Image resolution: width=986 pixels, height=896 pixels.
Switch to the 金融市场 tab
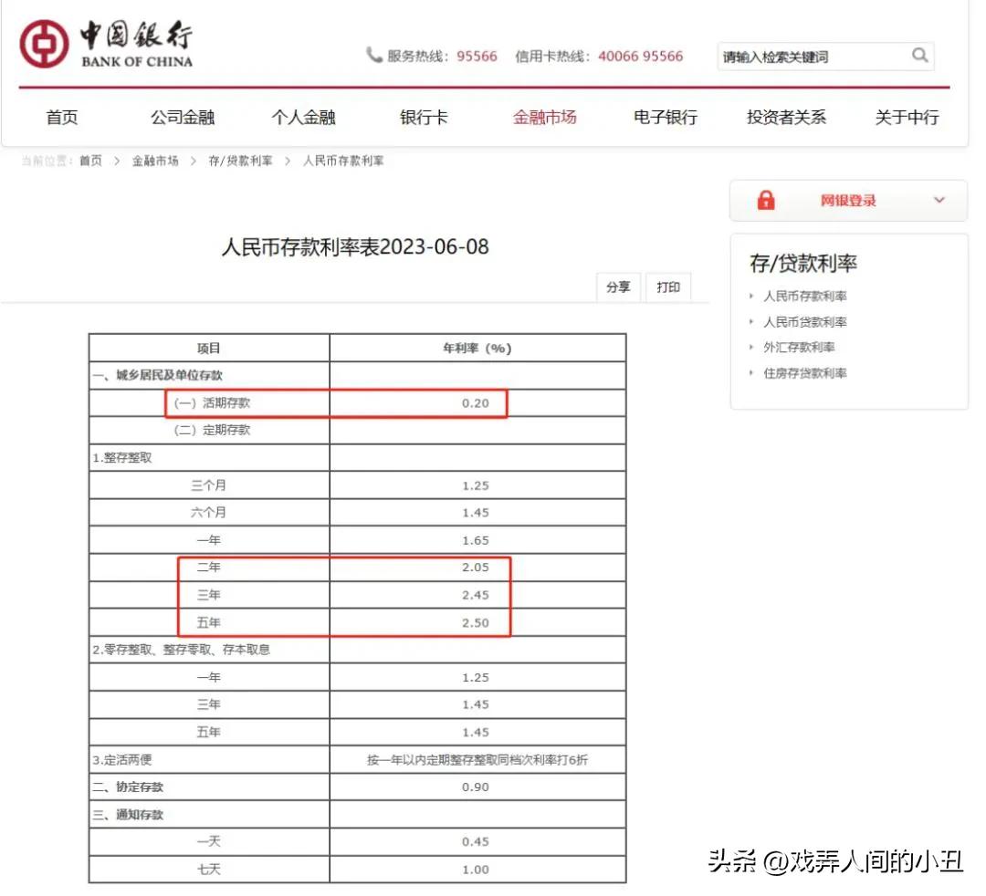(545, 117)
